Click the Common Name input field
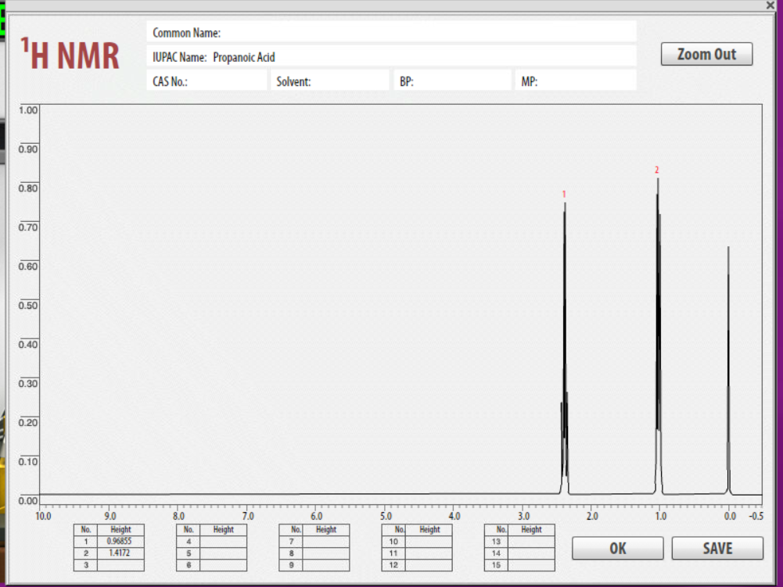This screenshot has width=783, height=587. click(x=391, y=32)
